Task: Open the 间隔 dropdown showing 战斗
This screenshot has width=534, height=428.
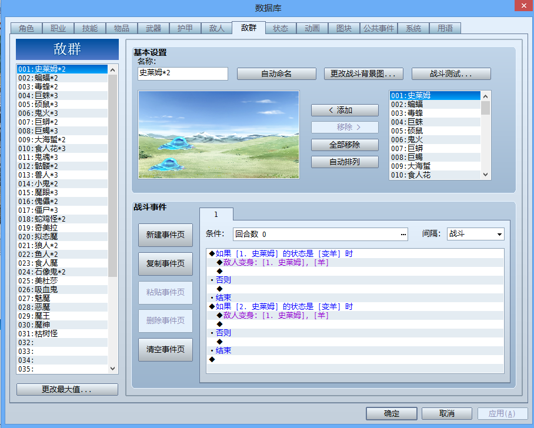Action: pos(475,234)
